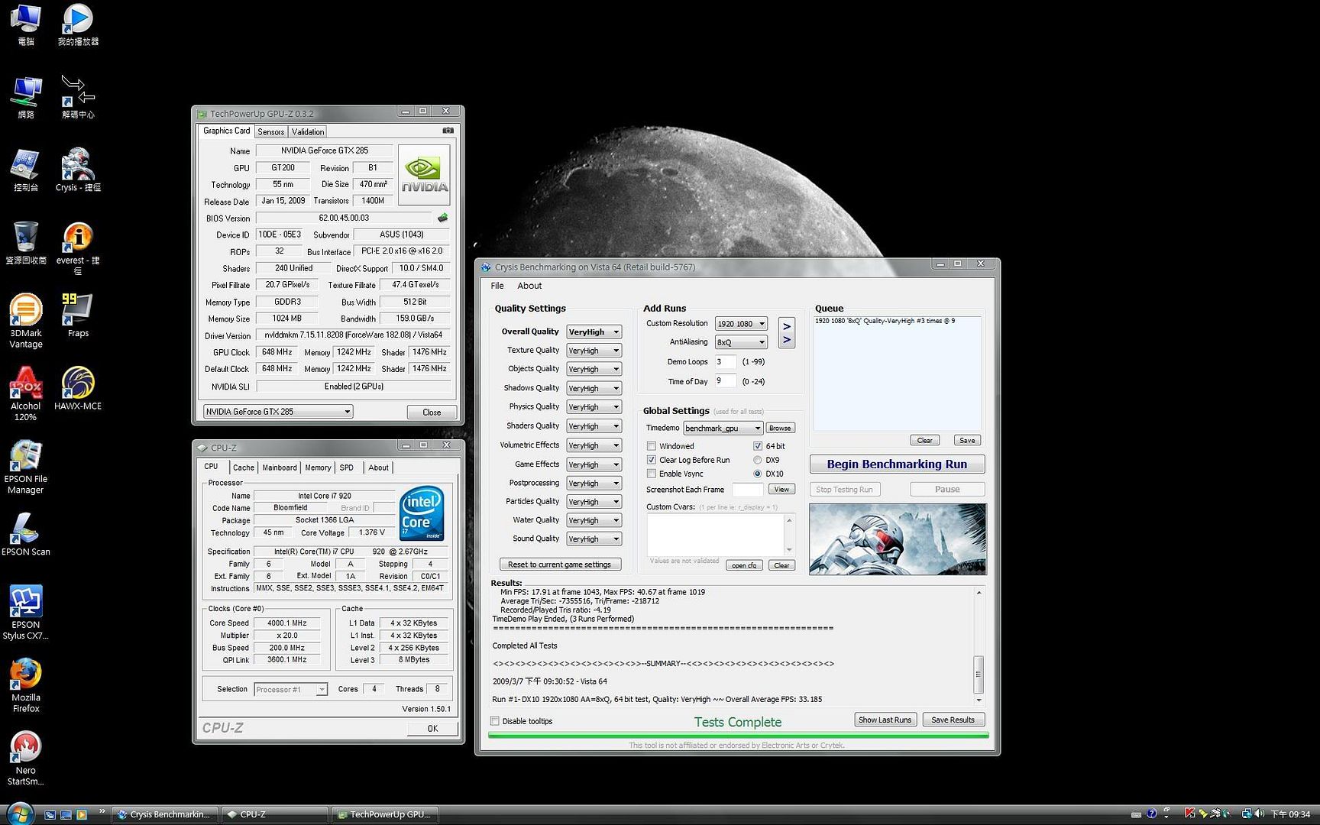Open the About menu in Crysis tool
This screenshot has width=1320, height=825.
click(x=529, y=286)
